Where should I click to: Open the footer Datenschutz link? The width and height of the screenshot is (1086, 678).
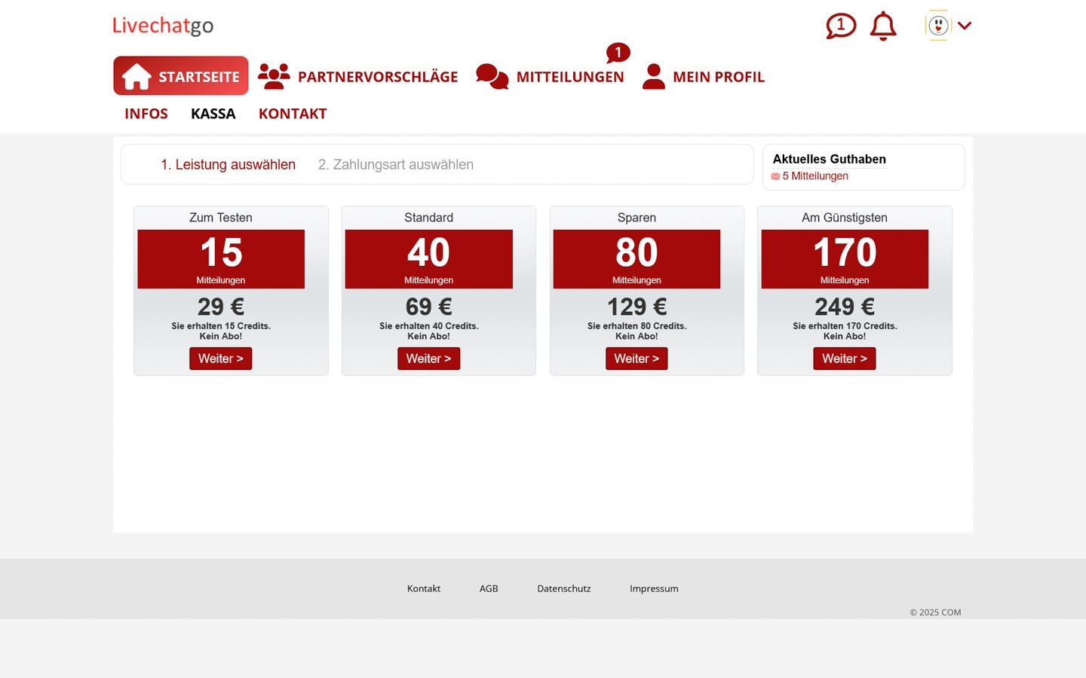pyautogui.click(x=564, y=588)
